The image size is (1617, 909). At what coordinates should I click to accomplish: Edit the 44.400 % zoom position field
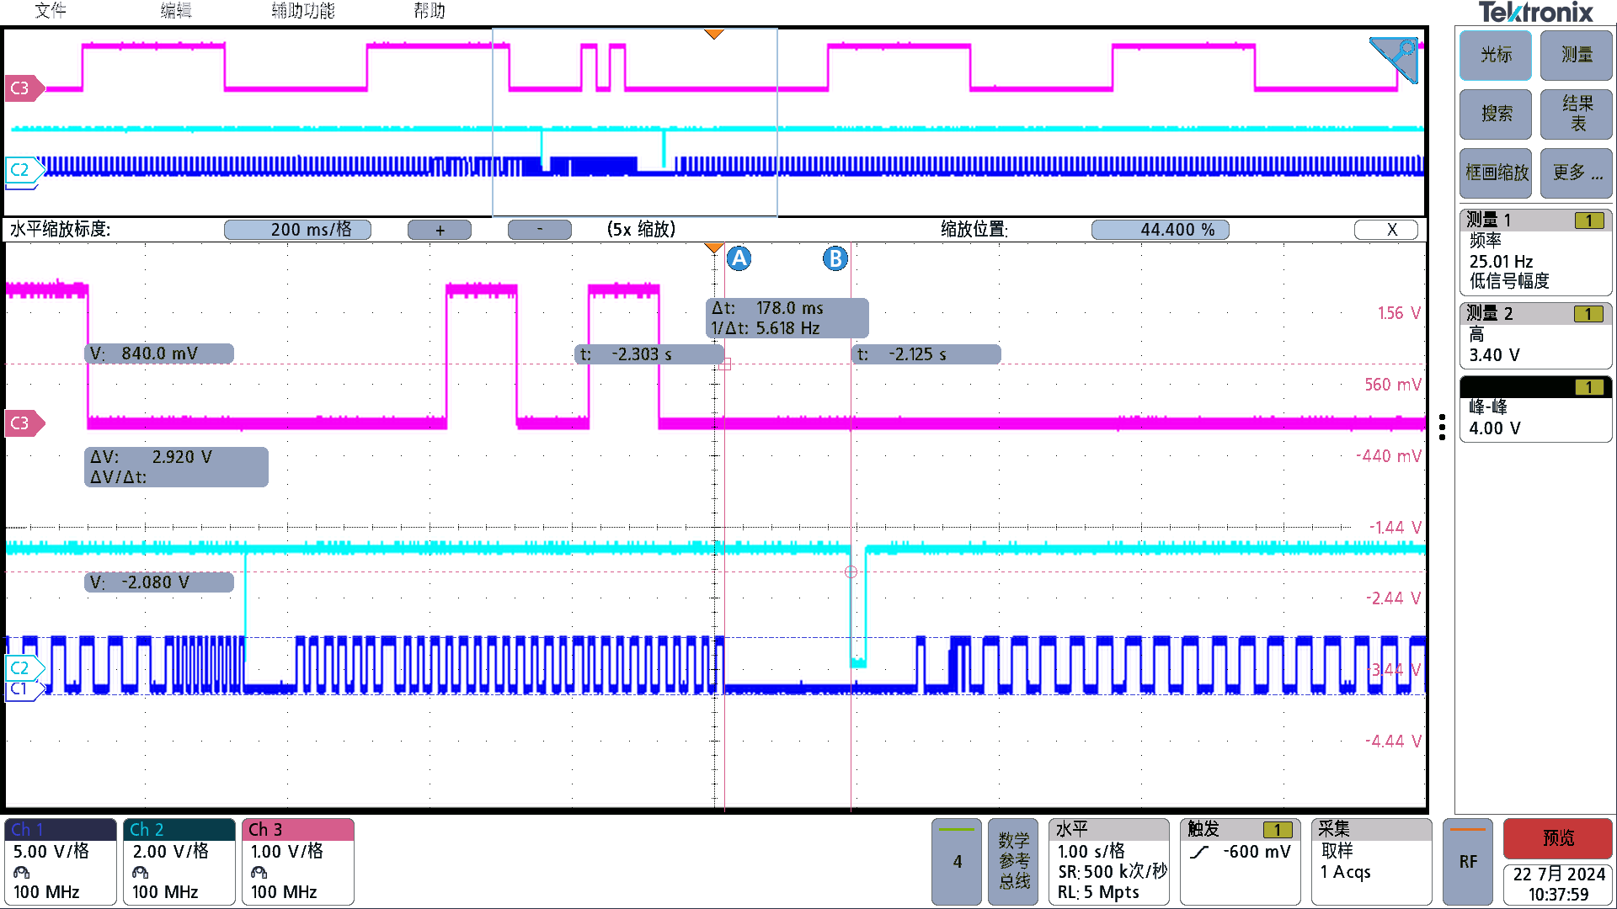click(x=1161, y=230)
